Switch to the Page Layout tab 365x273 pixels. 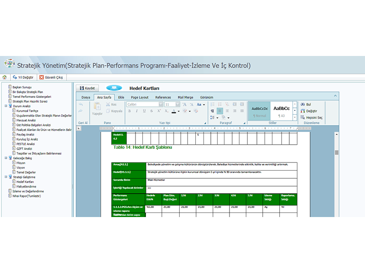(140, 97)
